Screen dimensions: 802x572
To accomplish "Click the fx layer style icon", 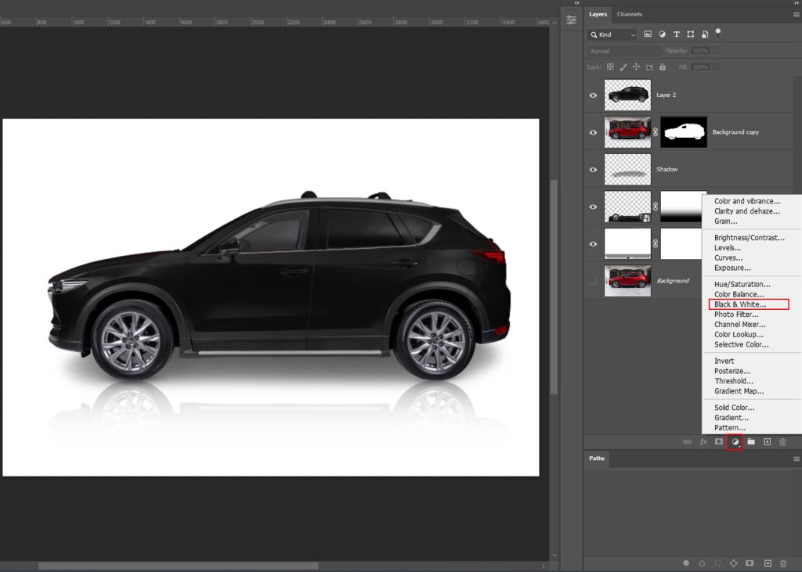I will coord(703,442).
